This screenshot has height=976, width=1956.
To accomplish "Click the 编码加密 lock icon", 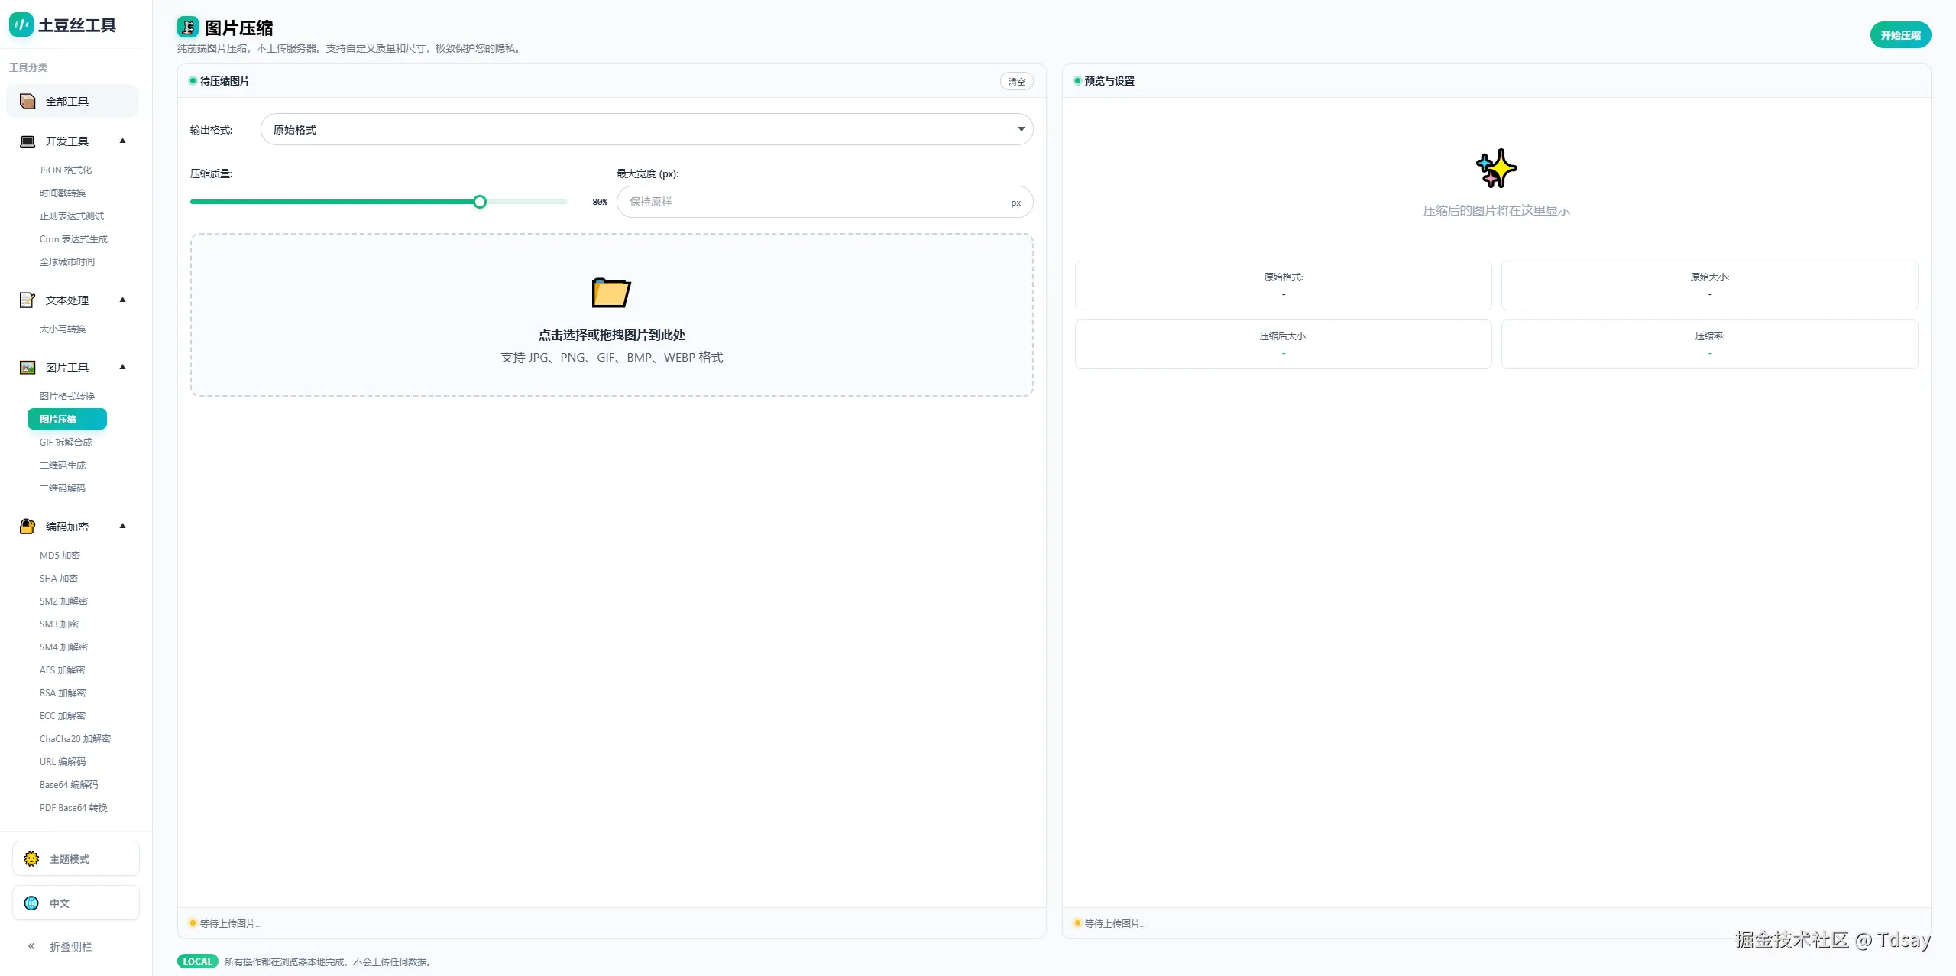I will 28,527.
